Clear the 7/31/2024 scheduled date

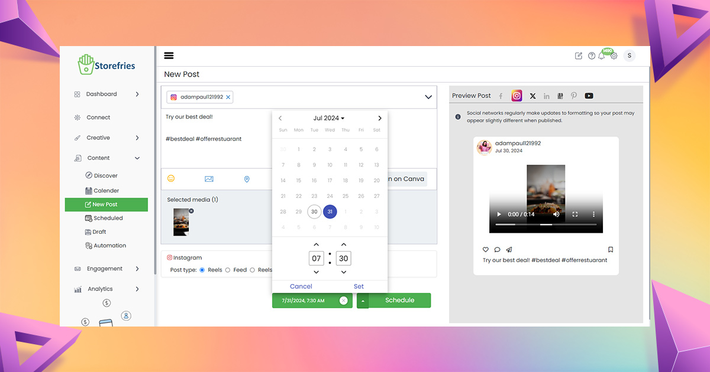click(x=344, y=301)
